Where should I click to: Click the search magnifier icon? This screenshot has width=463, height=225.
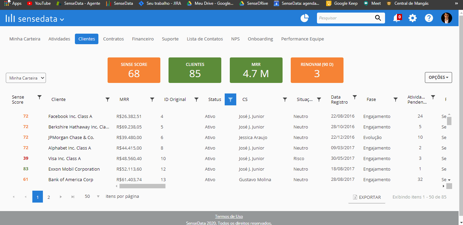(x=378, y=18)
